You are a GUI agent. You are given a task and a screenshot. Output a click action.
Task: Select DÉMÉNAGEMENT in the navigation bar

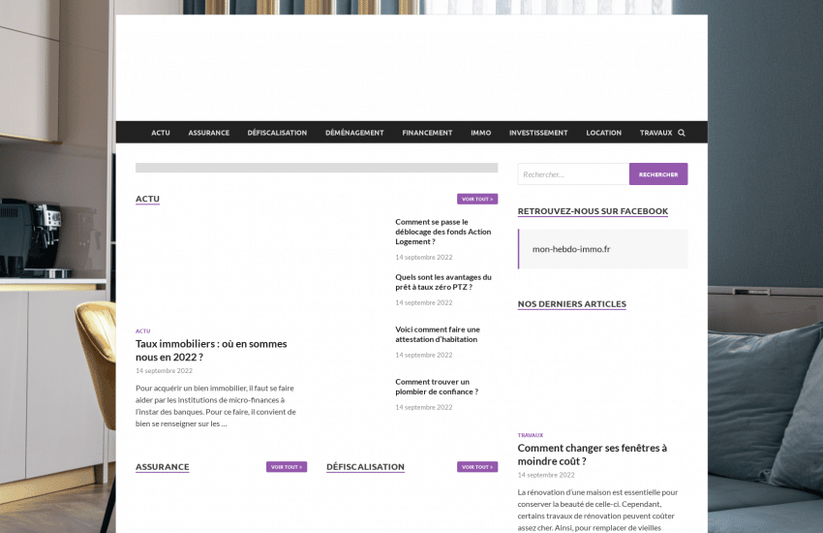pyautogui.click(x=354, y=133)
